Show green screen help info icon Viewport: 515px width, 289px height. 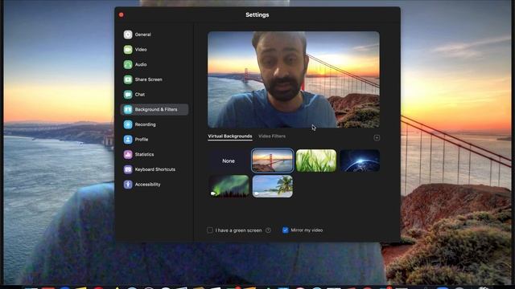[268, 230]
